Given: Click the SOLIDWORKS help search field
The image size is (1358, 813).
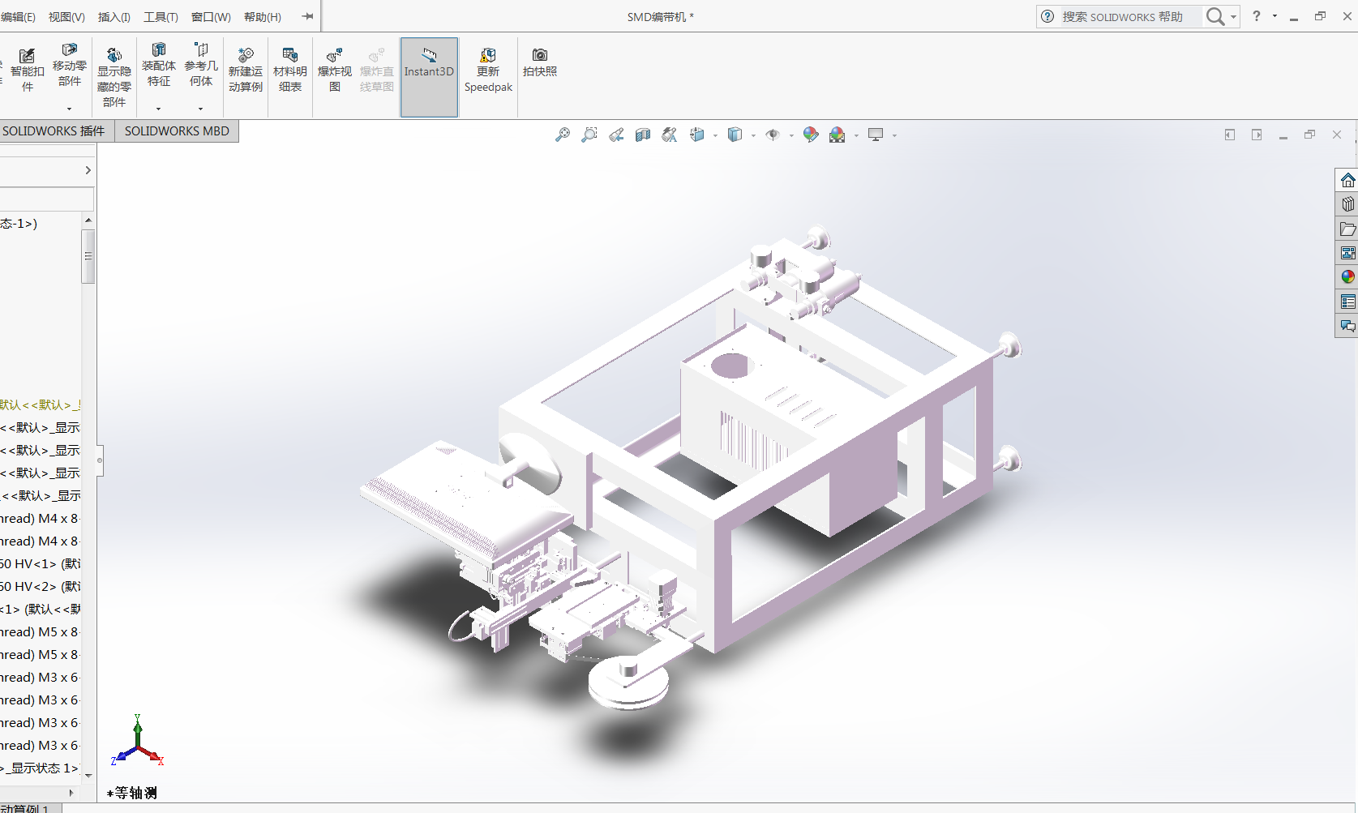Looking at the screenshot, I should click(x=1129, y=17).
